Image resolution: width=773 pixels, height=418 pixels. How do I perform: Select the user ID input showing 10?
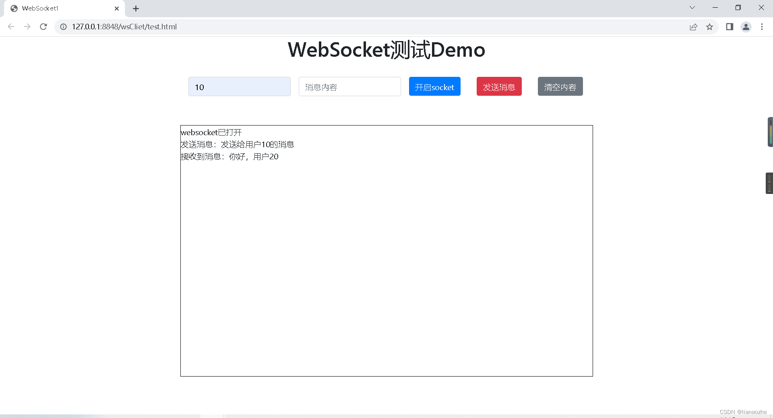[239, 86]
